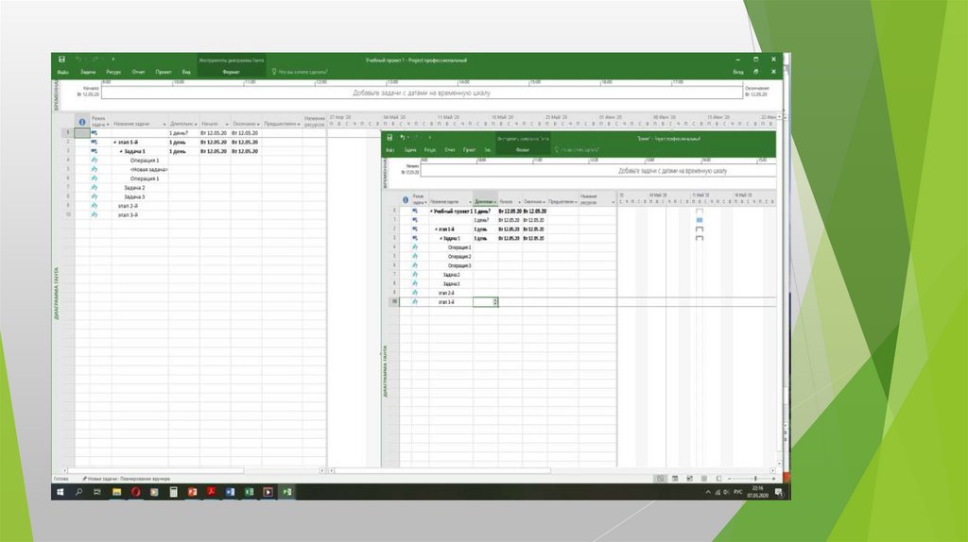Click the manual-schedule pin icon for Операция 1 row 4 in back window
This screenshot has width=968, height=542.
click(95, 160)
